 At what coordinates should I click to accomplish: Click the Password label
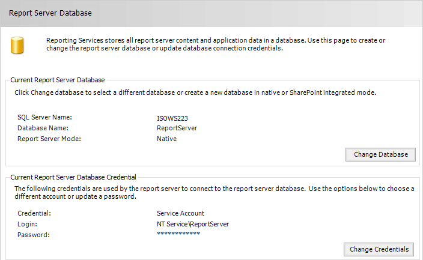point(34,235)
